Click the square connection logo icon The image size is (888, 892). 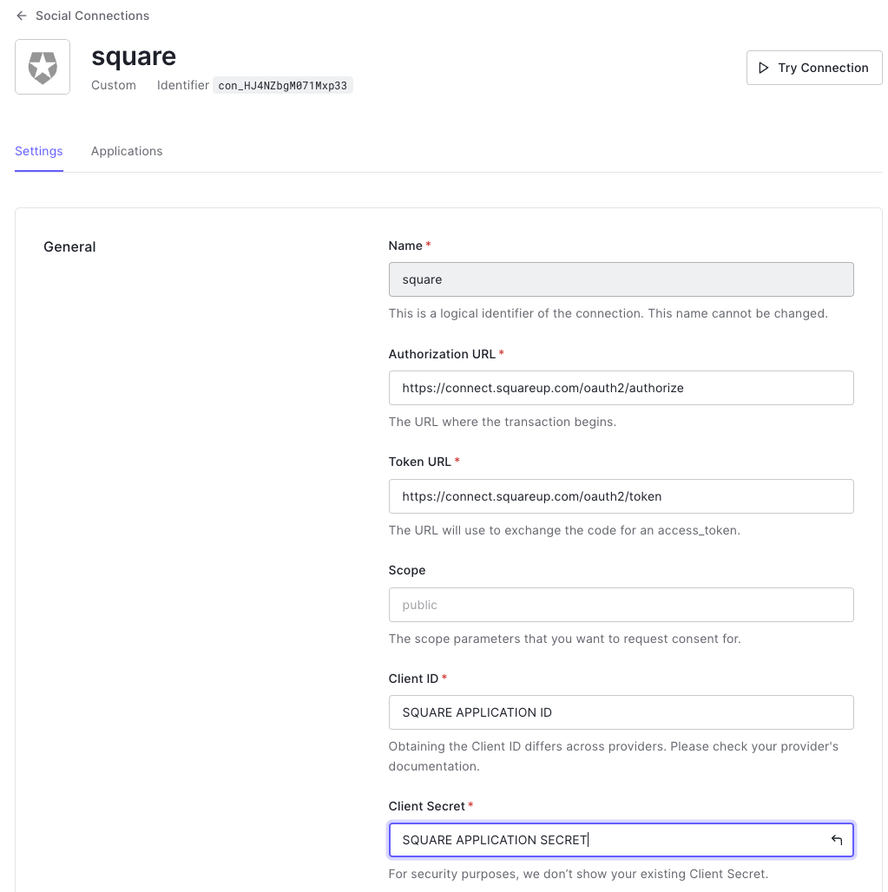(x=43, y=67)
